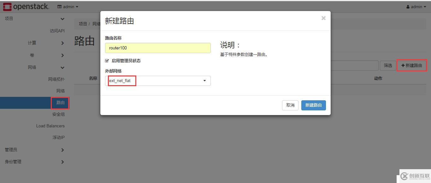
Task: Open the admin user menu at top right
Action: pyautogui.click(x=416, y=7)
